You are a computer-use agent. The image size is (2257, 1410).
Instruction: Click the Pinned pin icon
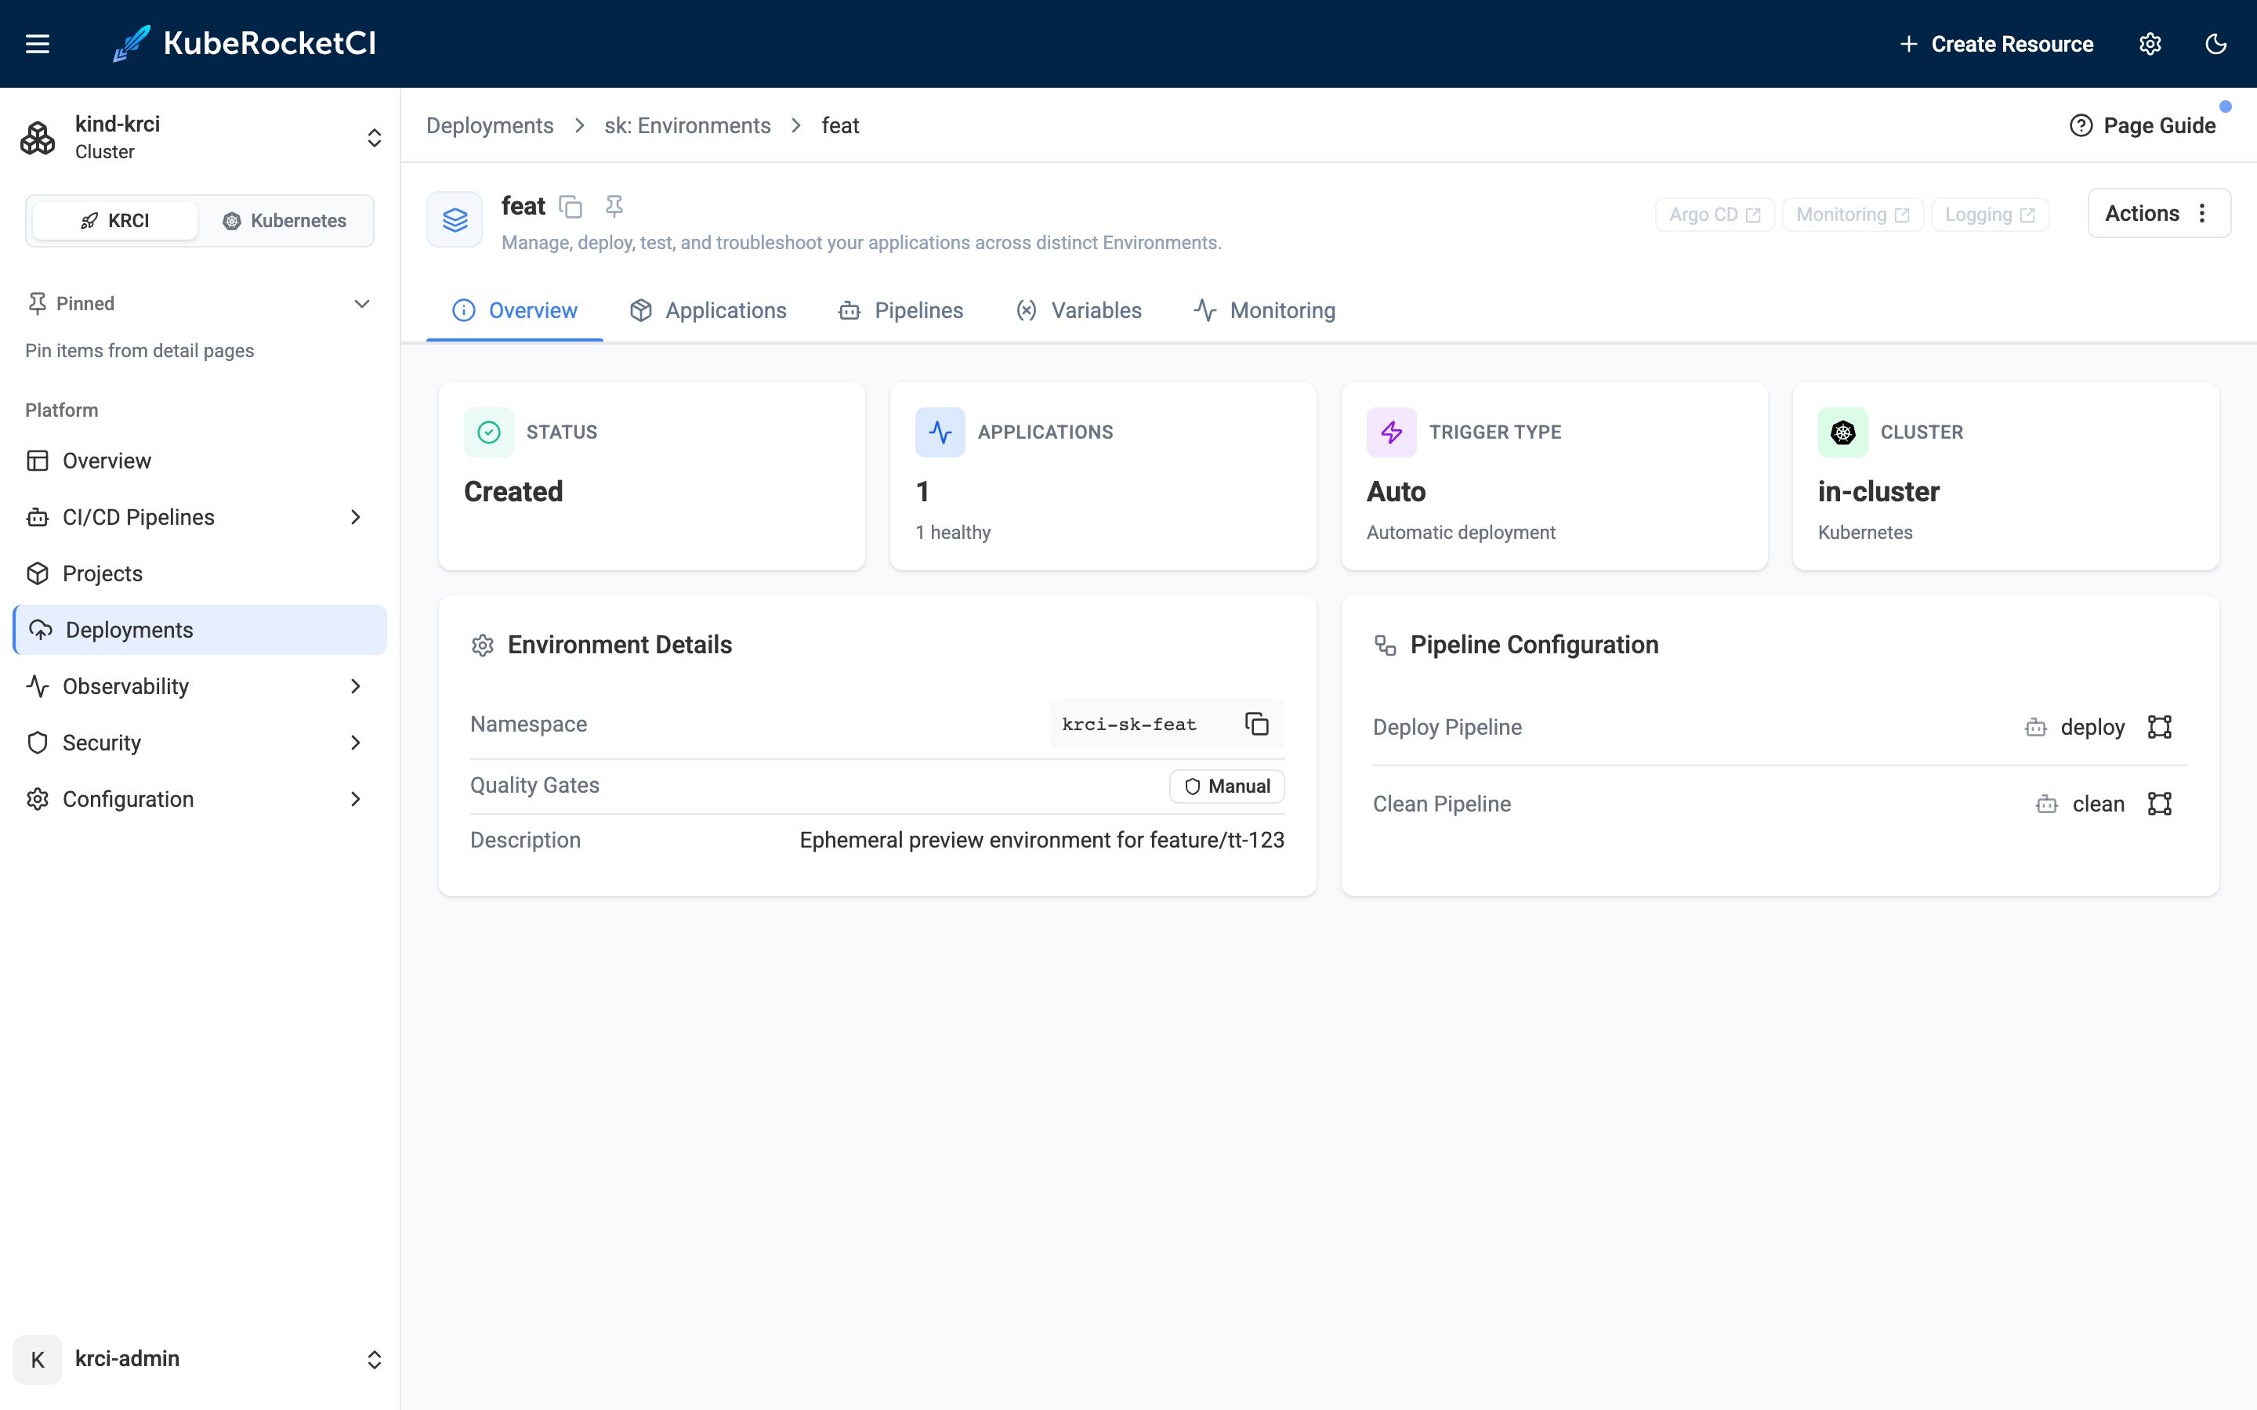[38, 304]
